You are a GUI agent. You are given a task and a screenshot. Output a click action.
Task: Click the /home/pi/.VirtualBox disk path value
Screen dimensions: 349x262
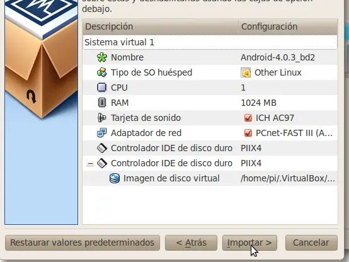(288, 178)
